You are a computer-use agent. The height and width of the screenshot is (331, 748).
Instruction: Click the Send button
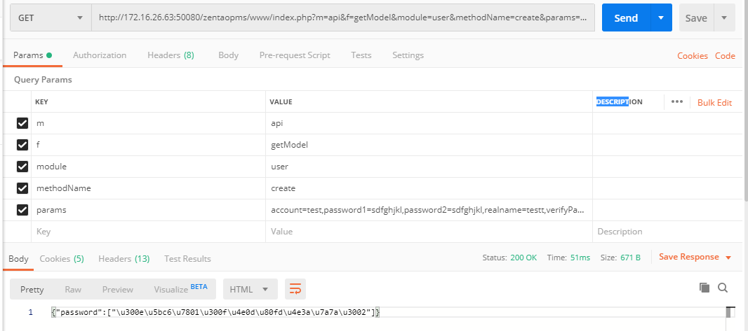pyautogui.click(x=625, y=18)
